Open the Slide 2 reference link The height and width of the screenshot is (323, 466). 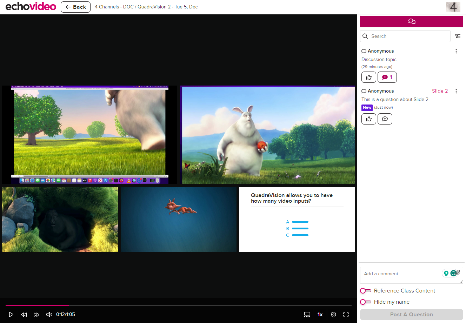click(440, 91)
